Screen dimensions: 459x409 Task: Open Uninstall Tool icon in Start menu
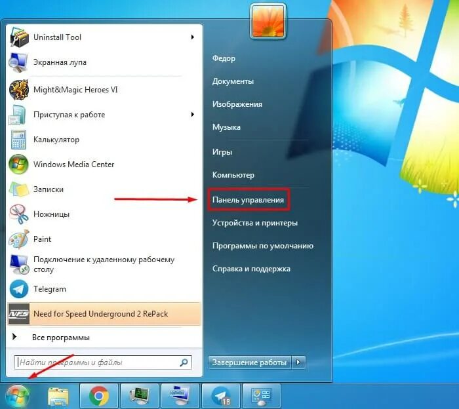coord(19,37)
